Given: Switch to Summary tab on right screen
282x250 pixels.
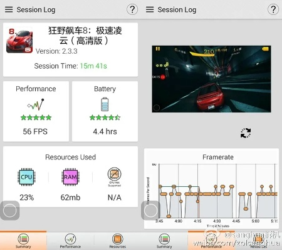Looking at the screenshot, I should click(164, 241).
